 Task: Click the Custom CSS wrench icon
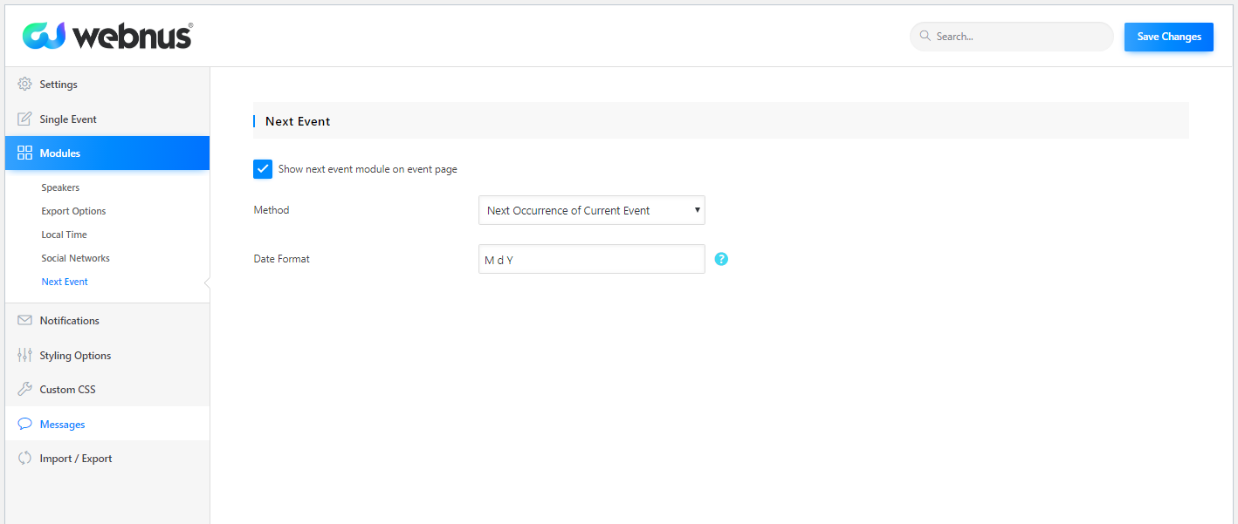pyautogui.click(x=24, y=390)
